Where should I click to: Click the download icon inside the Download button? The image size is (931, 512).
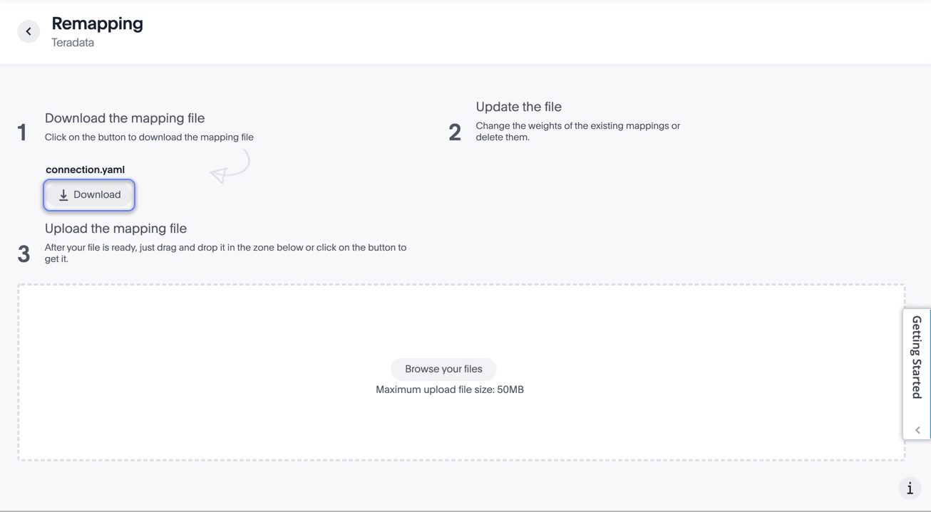coord(64,194)
